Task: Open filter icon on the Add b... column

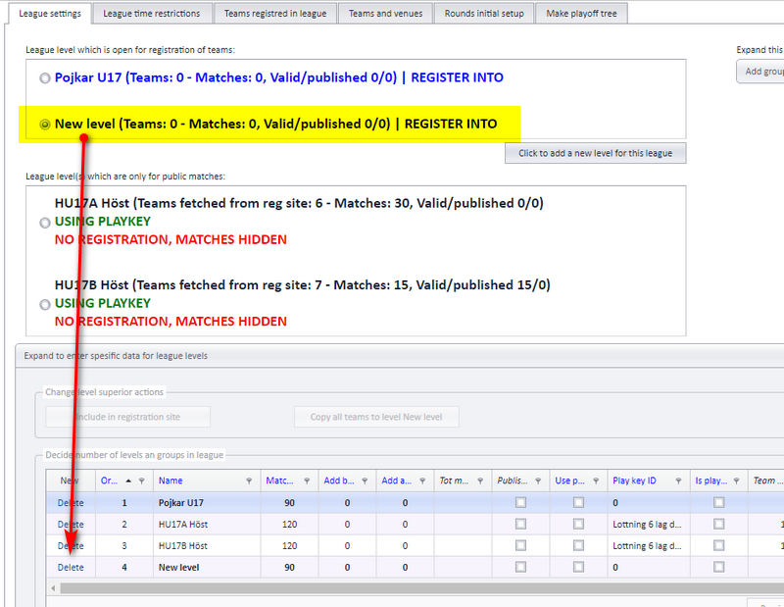Action: click(x=365, y=481)
